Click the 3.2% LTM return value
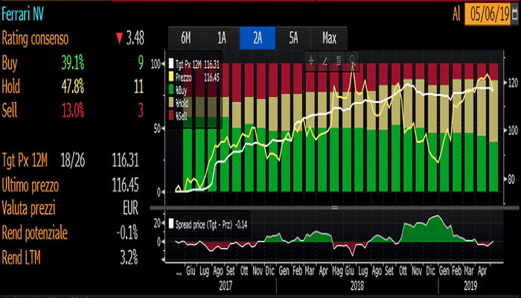The image size is (521, 298). pos(130,258)
